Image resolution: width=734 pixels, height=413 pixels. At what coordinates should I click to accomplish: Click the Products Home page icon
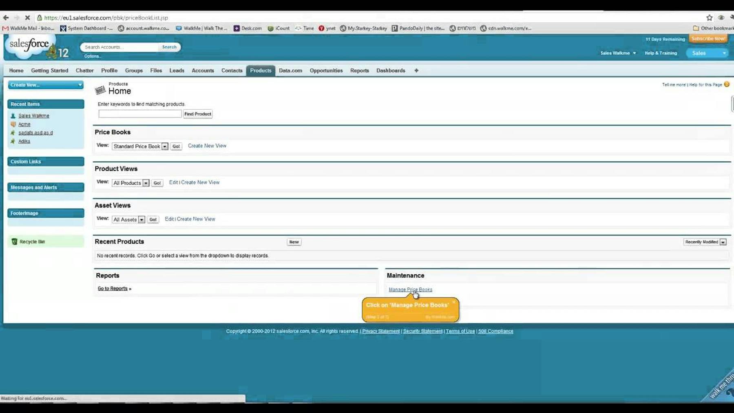[x=100, y=90]
